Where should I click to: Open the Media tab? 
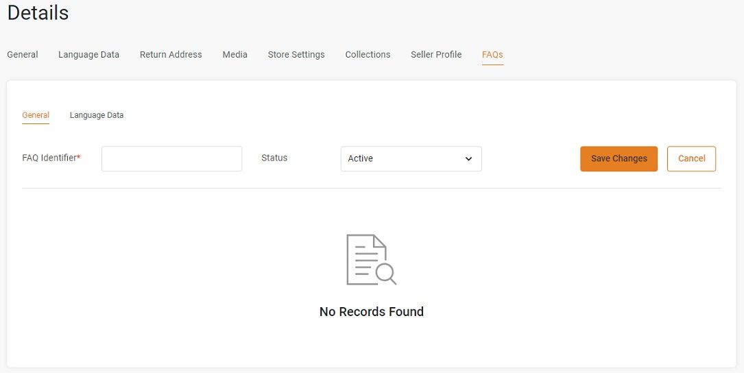[235, 55]
